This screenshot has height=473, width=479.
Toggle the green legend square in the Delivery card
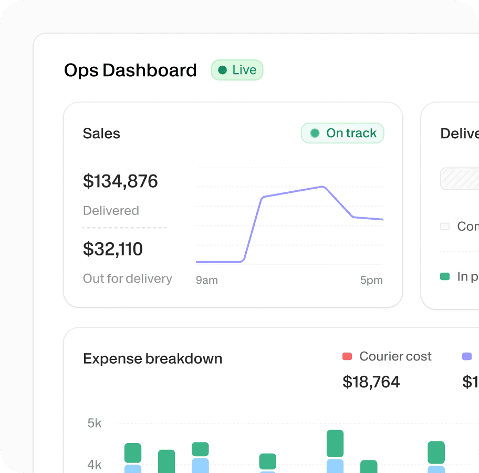445,276
